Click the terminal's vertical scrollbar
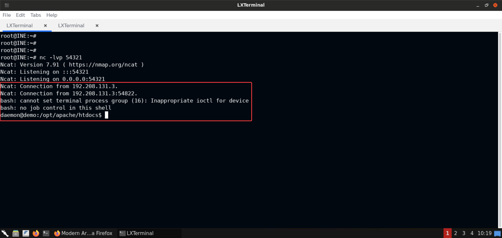The image size is (502, 238). pos(500,130)
